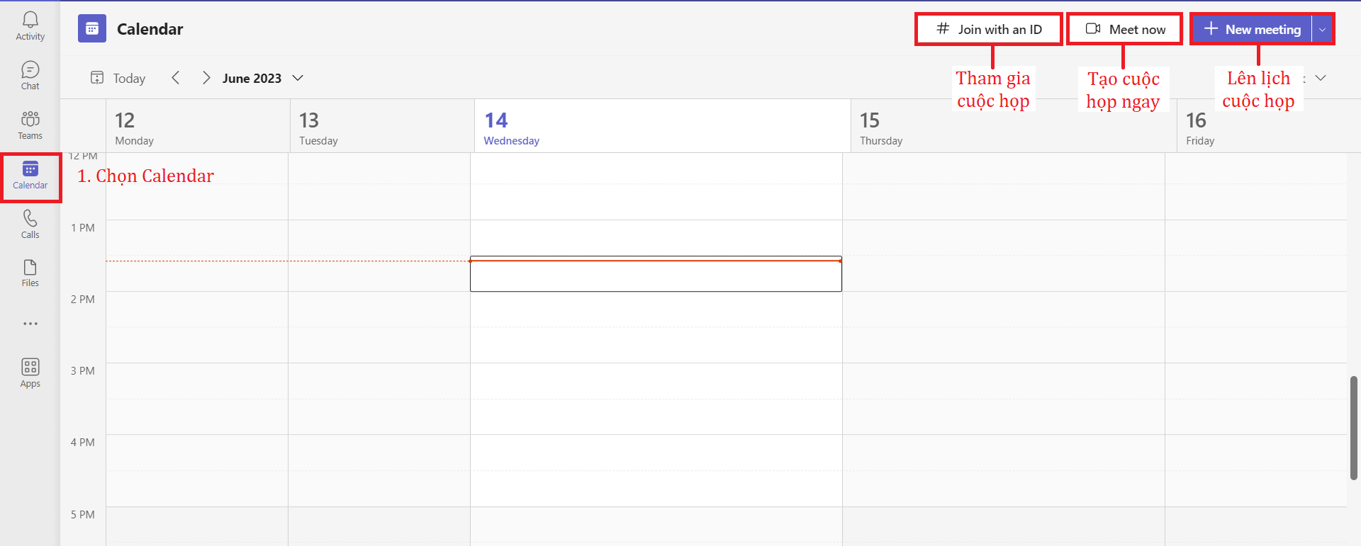The height and width of the screenshot is (546, 1361).
Task: Click the Meet now button
Action: pyautogui.click(x=1125, y=29)
